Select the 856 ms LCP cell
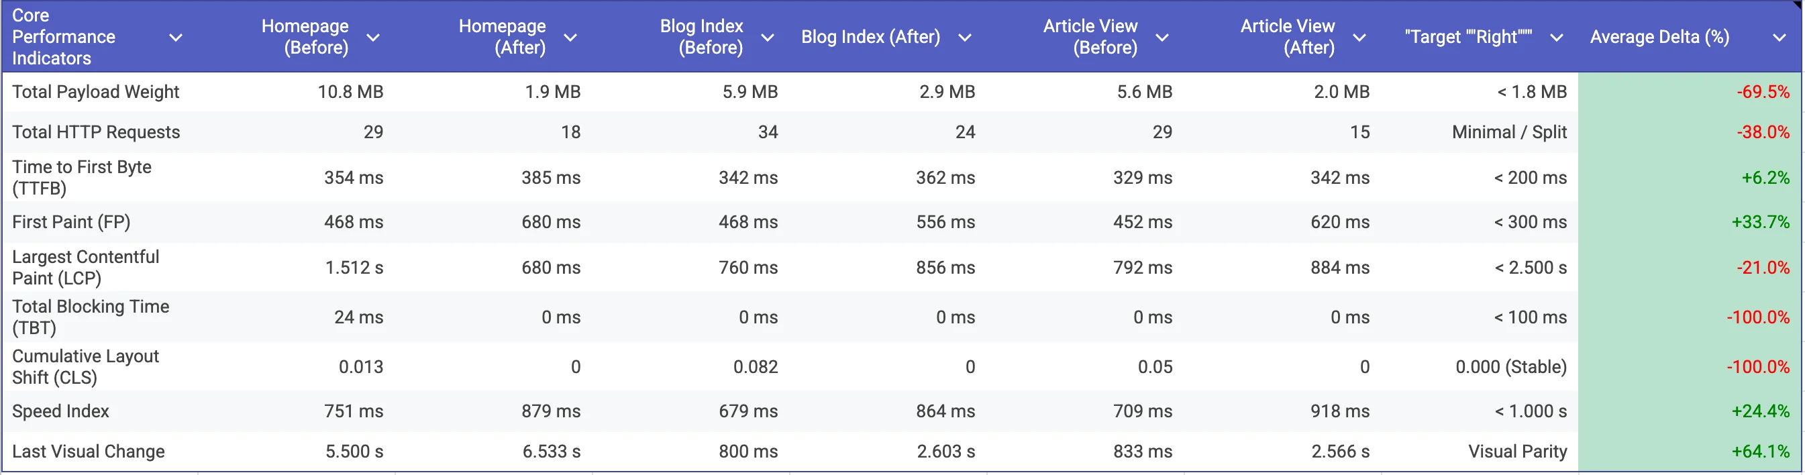The height and width of the screenshot is (475, 1805). 945,267
